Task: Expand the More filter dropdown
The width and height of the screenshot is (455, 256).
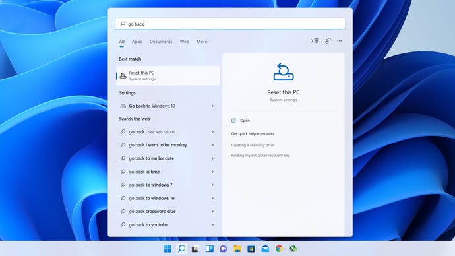Action: [x=204, y=42]
